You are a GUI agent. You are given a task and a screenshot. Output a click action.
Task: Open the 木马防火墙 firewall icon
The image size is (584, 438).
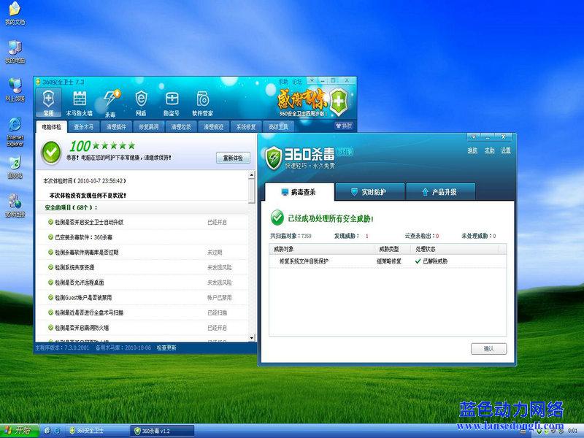coord(80,102)
